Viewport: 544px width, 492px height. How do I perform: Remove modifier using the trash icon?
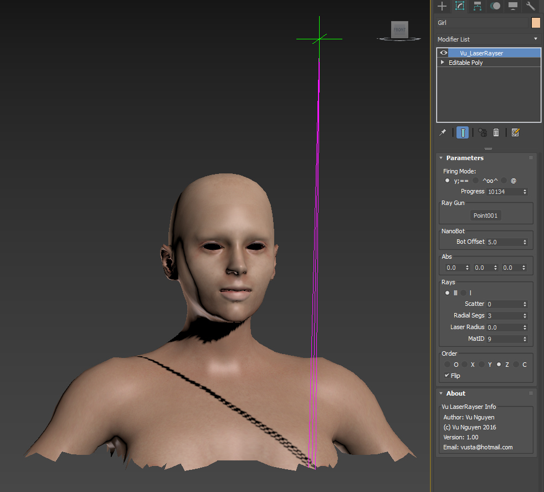[x=496, y=132]
